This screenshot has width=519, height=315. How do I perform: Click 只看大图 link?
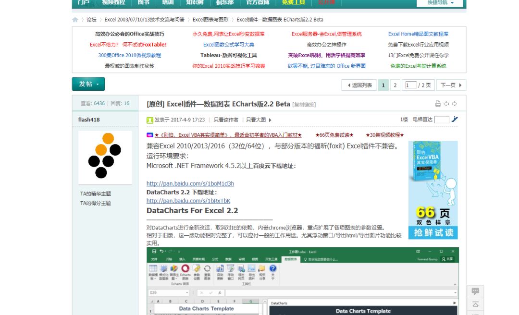click(256, 120)
